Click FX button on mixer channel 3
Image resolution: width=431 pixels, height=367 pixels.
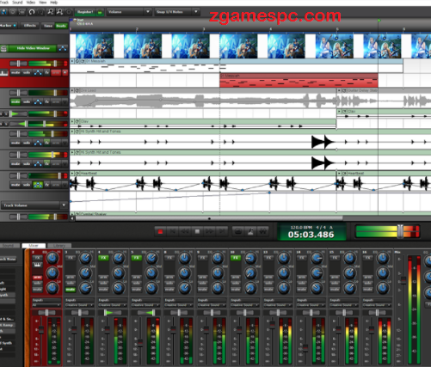(71, 258)
